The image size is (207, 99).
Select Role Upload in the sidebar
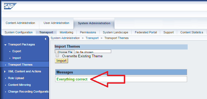(x=16, y=78)
